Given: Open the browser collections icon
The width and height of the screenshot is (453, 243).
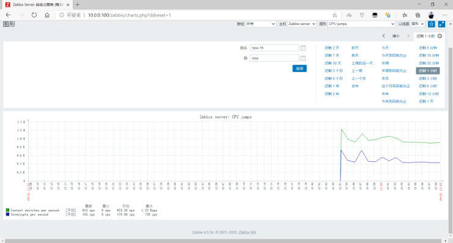Looking at the screenshot, I should (x=418, y=15).
